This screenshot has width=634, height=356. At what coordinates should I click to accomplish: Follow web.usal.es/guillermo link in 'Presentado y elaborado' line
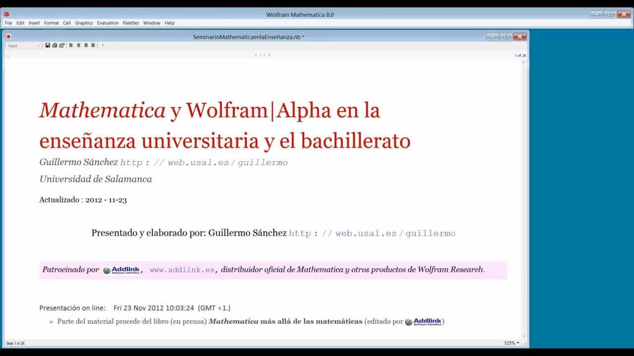(372, 233)
